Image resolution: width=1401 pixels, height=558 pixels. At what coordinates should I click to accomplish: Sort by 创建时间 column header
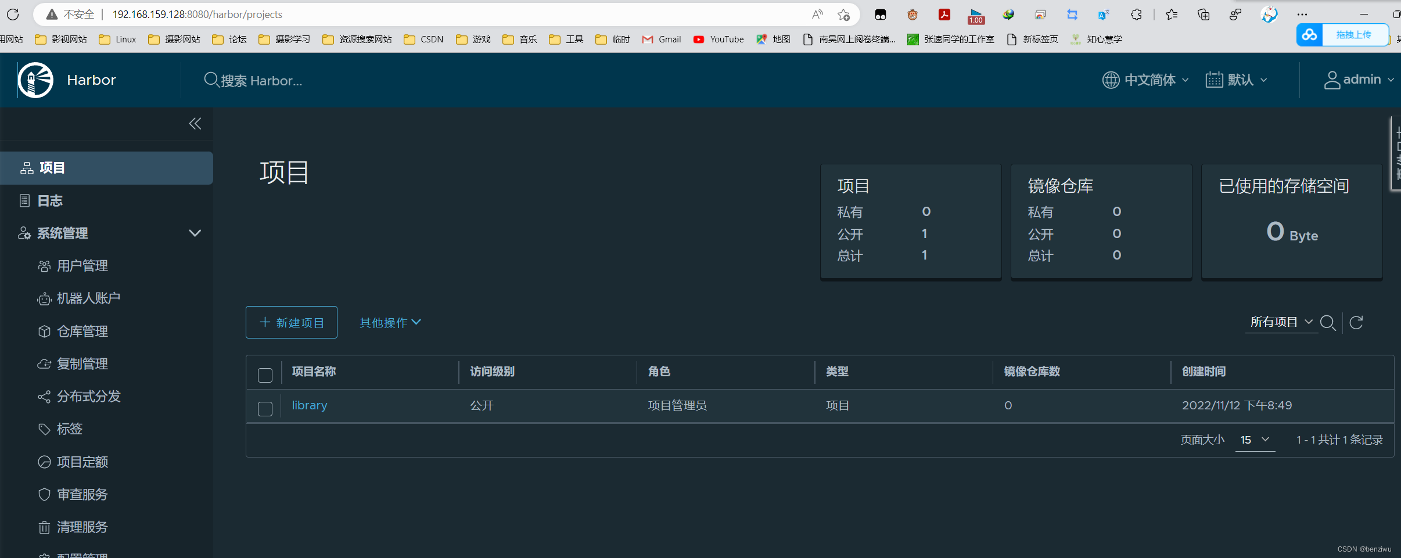pos(1204,372)
